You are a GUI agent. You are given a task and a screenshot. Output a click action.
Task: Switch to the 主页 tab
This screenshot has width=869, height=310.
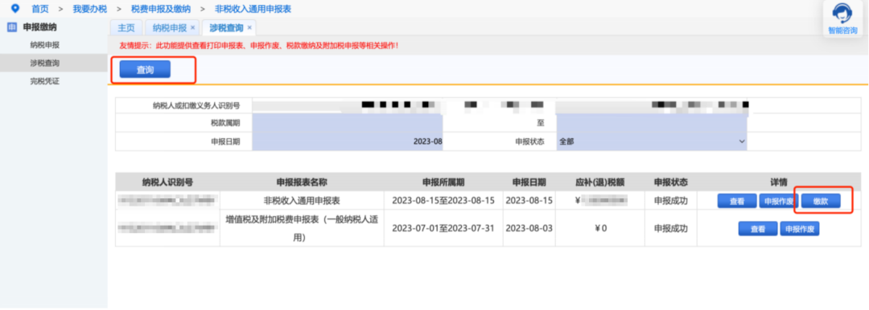pos(126,27)
